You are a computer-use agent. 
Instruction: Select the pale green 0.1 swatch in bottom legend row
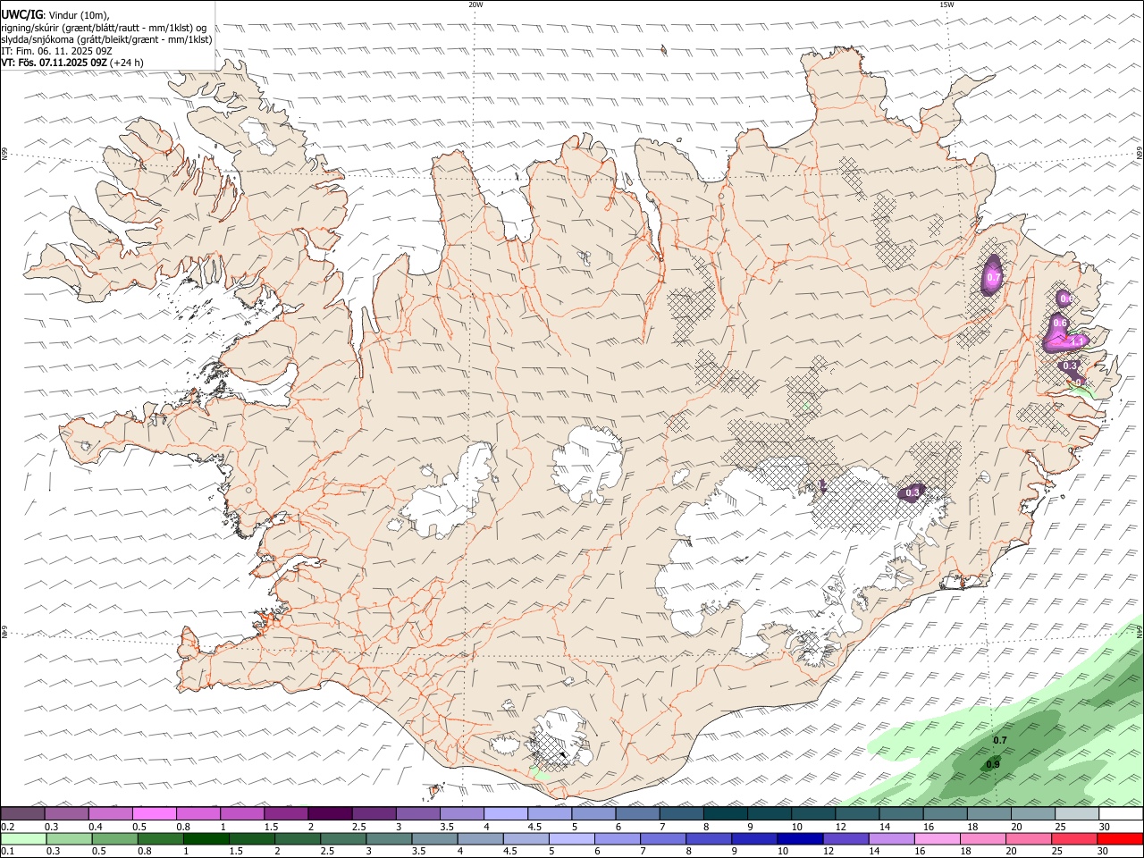[x=23, y=838]
